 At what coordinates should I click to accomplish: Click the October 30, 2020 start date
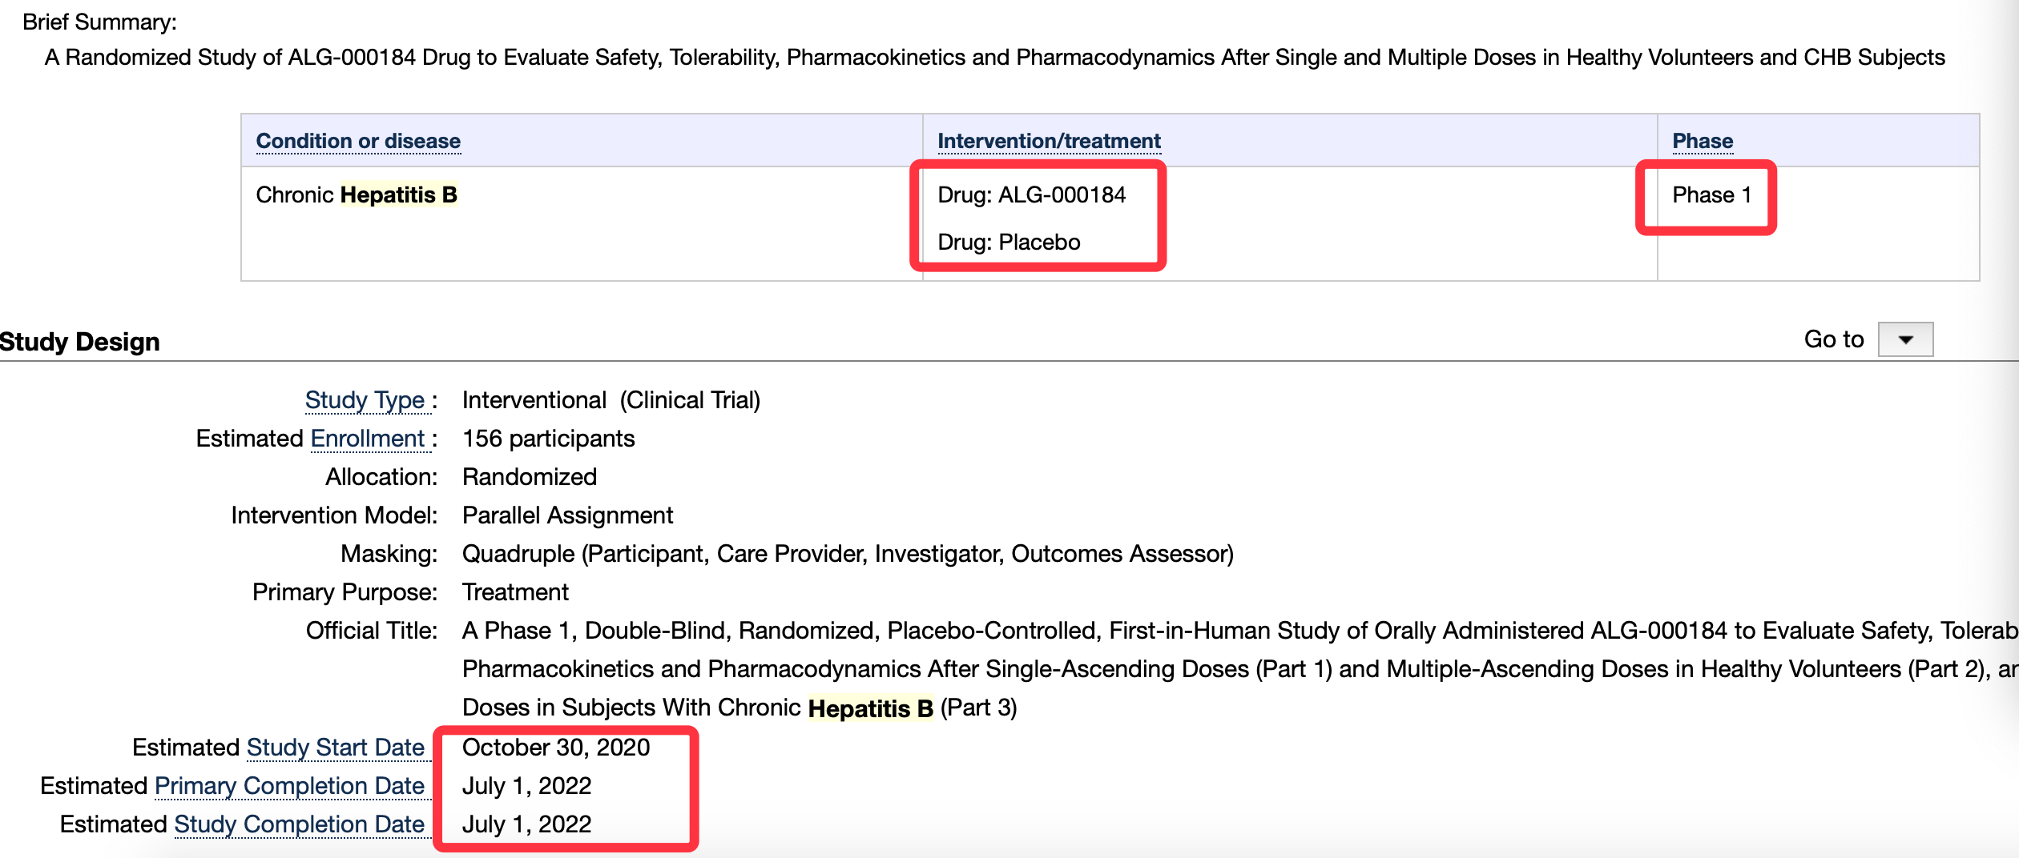coord(556,748)
